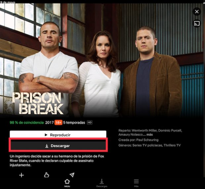205x189 pixels.
Task: Open the Más menu tab
Action: 136,183
